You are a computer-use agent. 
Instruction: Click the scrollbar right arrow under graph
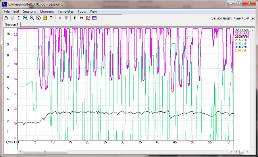coord(231,152)
